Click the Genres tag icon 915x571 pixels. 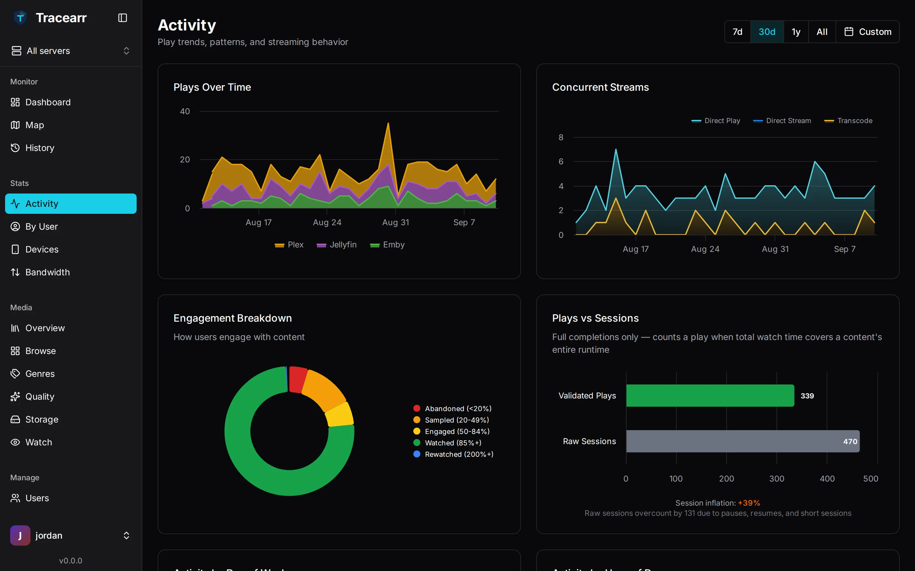point(15,373)
